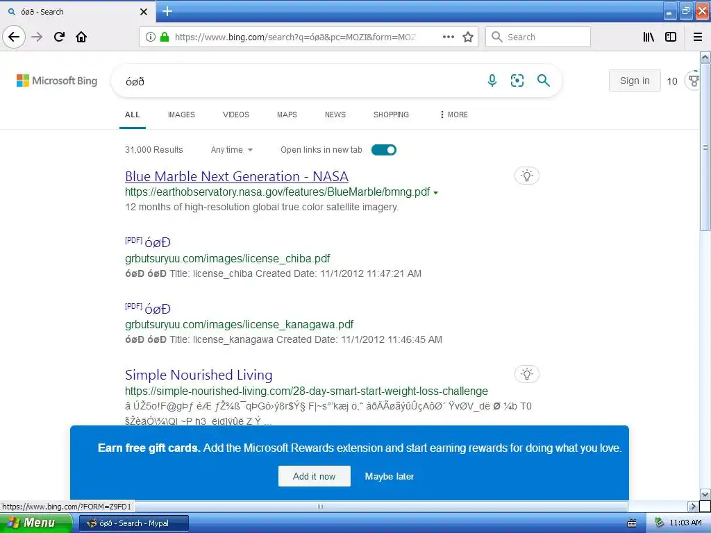Image resolution: width=711 pixels, height=533 pixels.
Task: Click the vertical scrollbar up arrow
Action: (705, 57)
